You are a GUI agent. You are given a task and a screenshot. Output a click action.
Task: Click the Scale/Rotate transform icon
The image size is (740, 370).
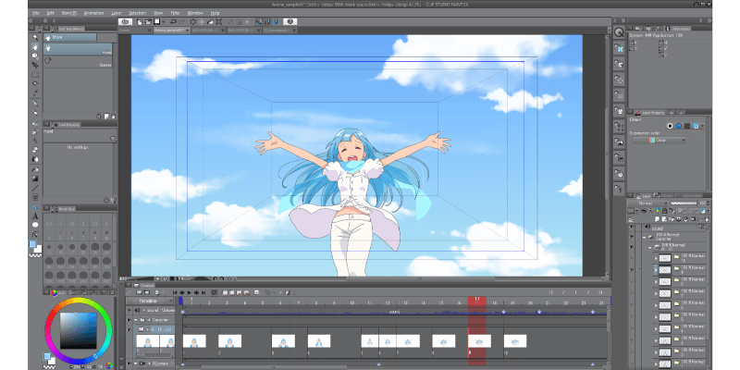(219, 21)
